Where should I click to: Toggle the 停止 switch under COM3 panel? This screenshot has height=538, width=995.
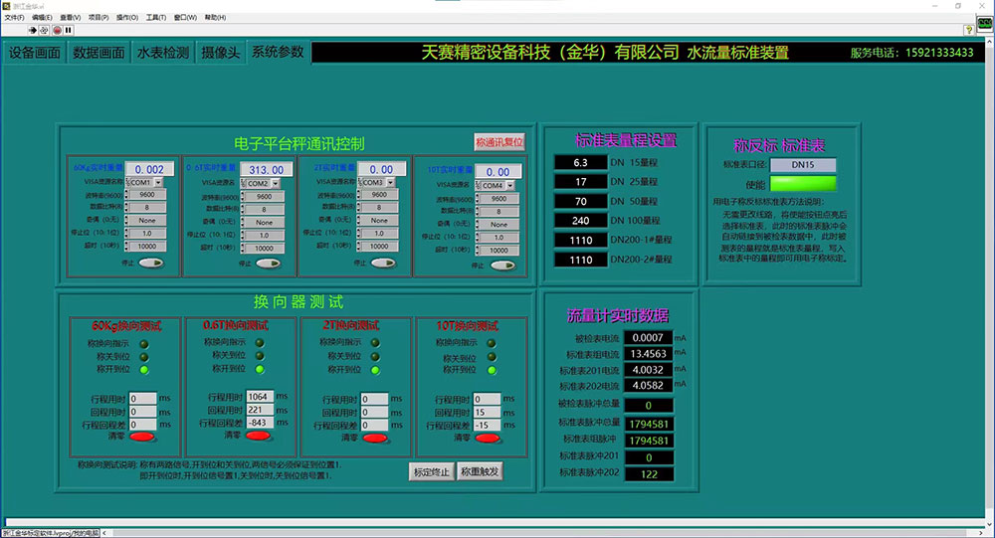383,264
